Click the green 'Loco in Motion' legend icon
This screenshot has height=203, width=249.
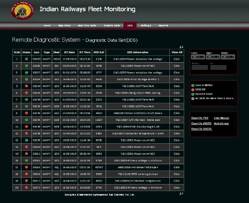[x=193, y=86]
